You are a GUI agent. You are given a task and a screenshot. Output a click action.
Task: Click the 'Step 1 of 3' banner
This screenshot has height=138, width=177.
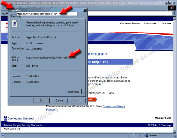pos(110,62)
